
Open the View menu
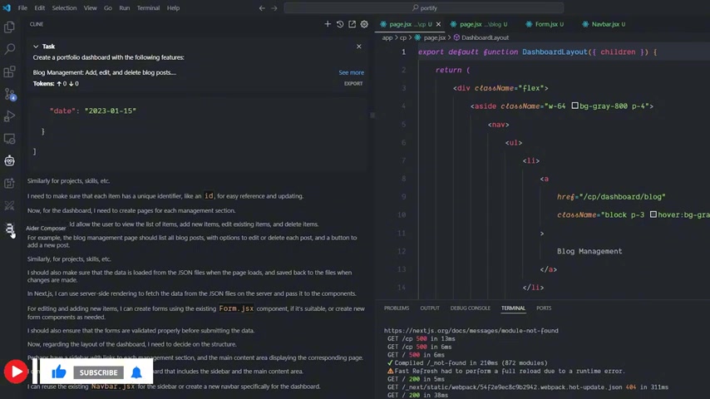point(90,7)
